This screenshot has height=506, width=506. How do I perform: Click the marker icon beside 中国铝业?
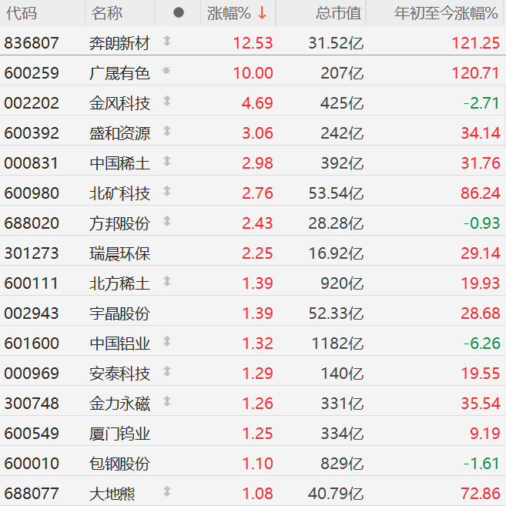[167, 341]
